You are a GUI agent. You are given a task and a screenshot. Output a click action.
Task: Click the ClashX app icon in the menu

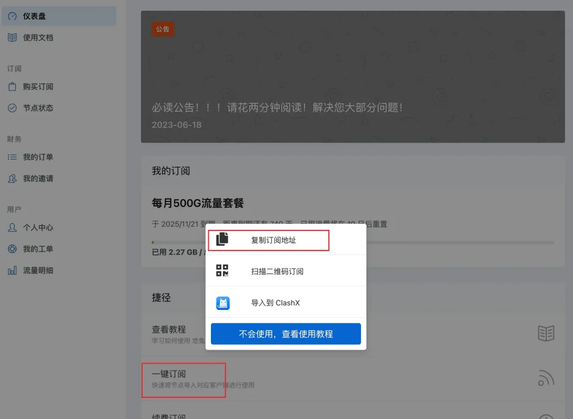coord(222,302)
